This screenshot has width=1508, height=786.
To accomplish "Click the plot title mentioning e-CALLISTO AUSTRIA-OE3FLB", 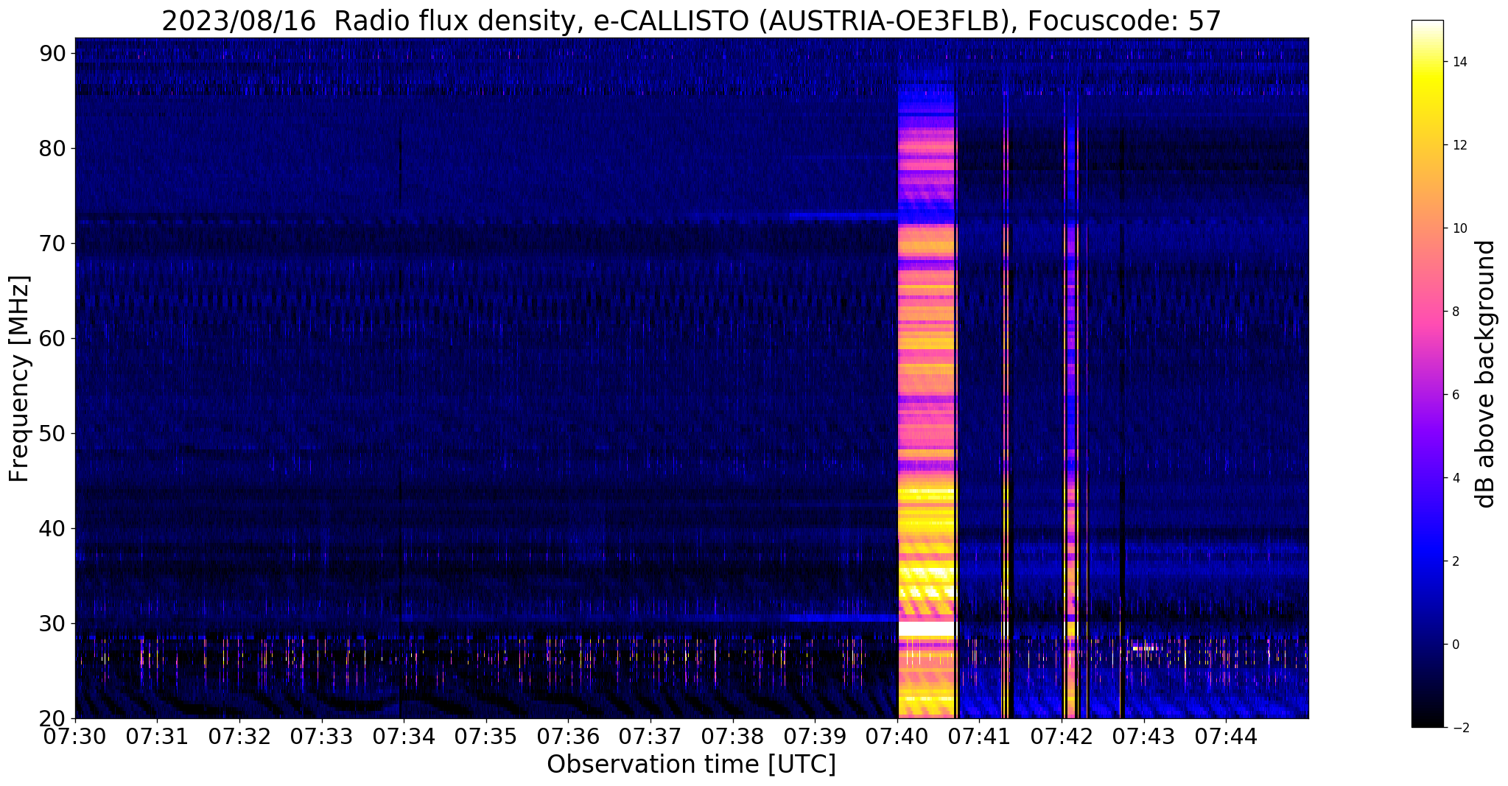I will click(x=691, y=21).
